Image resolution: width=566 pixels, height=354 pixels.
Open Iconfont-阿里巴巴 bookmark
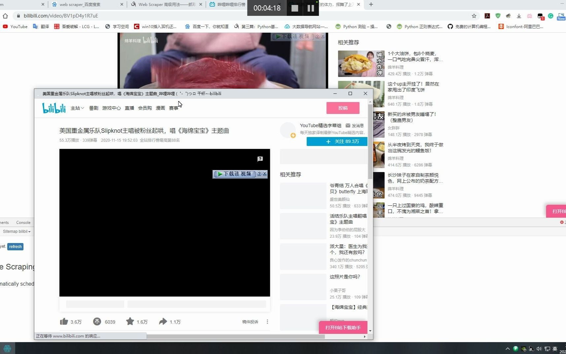point(520,26)
